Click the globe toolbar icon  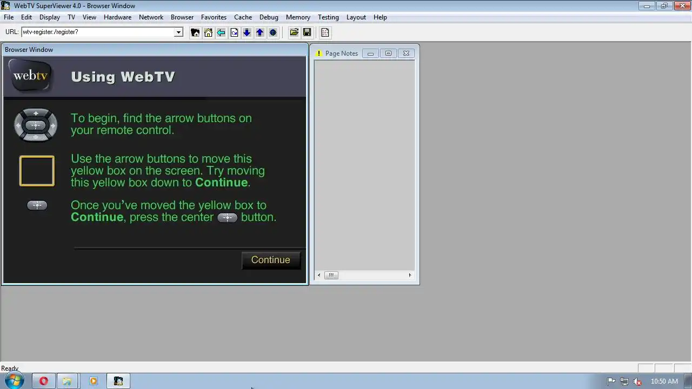(x=273, y=32)
